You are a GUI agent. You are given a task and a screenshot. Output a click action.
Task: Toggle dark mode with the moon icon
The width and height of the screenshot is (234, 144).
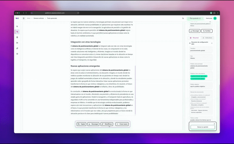(x=183, y=18)
